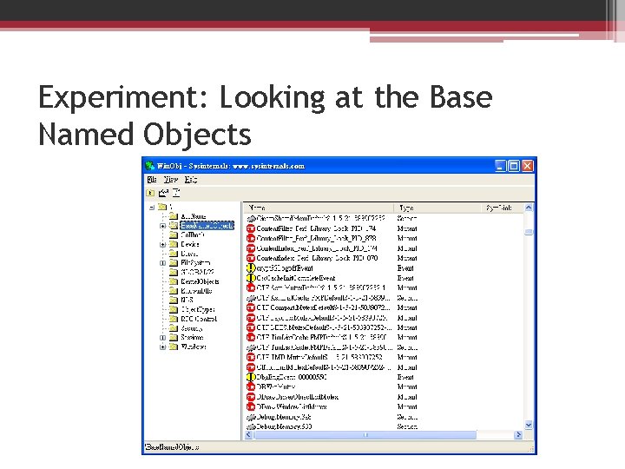Sort by the Type column header
The image size is (625, 469).
point(437,208)
